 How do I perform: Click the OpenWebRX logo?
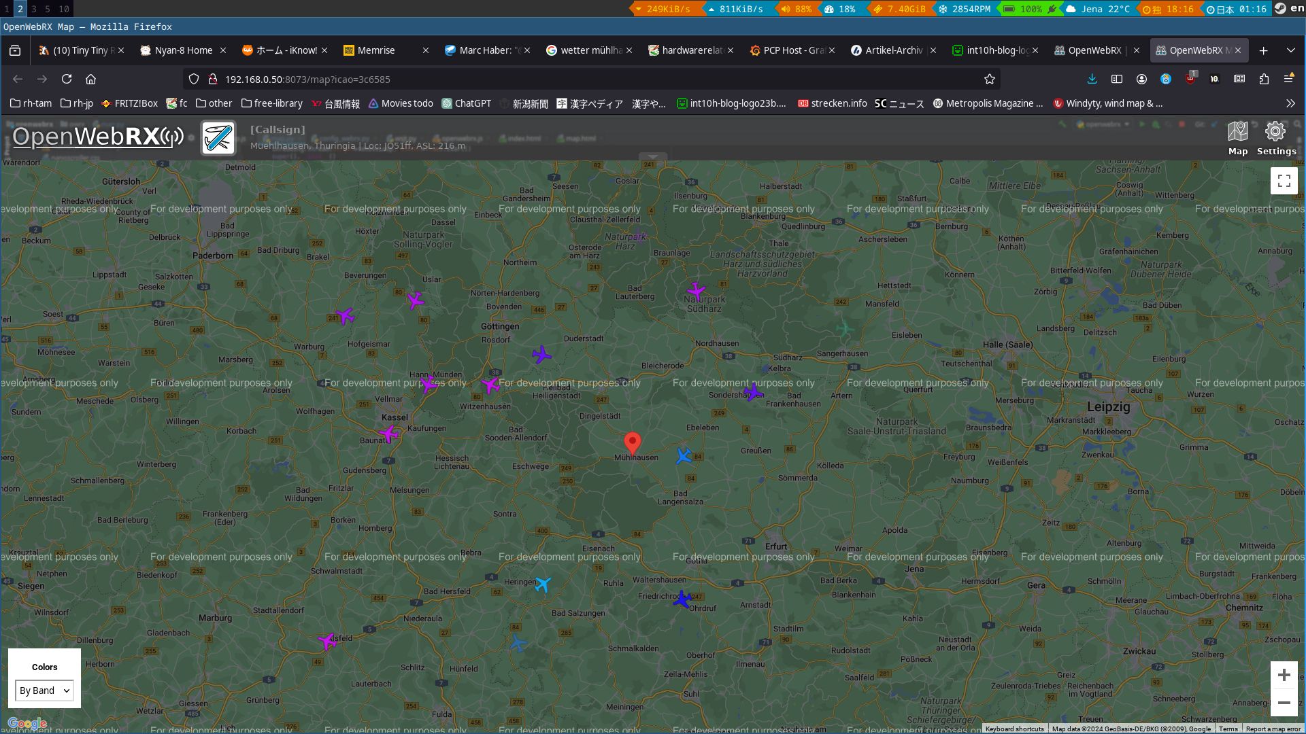(x=98, y=137)
